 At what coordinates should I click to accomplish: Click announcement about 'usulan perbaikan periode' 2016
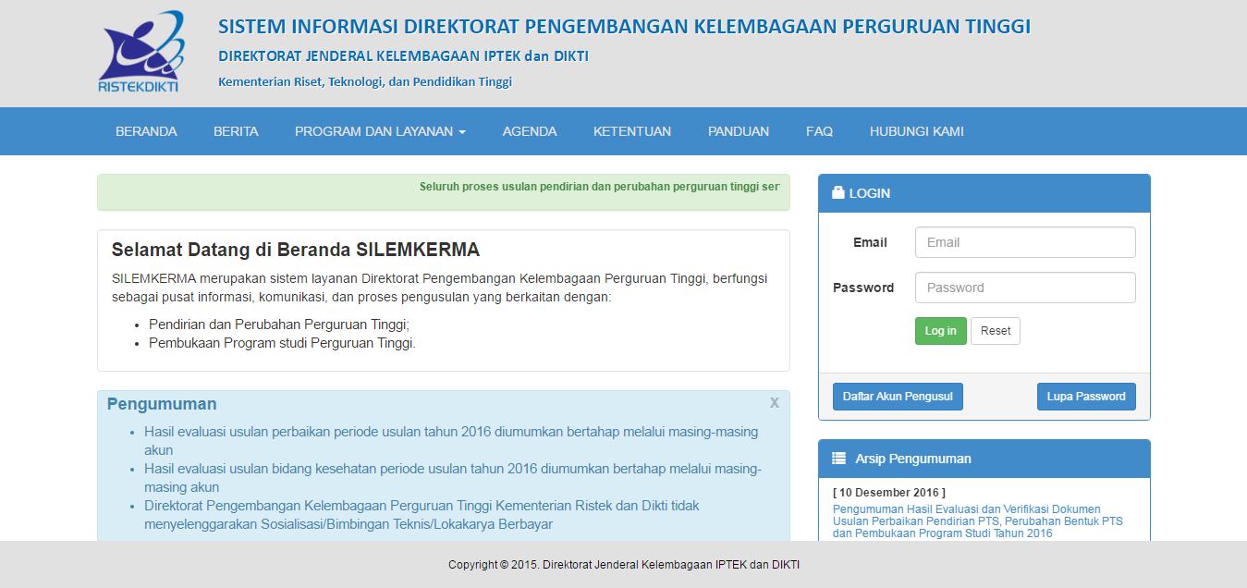pos(451,441)
